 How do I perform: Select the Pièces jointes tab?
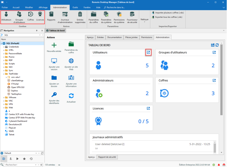click(x=131, y=37)
